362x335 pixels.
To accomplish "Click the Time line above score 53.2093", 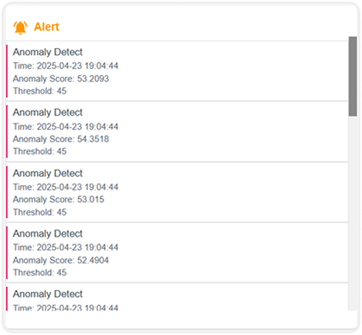I will [x=66, y=66].
